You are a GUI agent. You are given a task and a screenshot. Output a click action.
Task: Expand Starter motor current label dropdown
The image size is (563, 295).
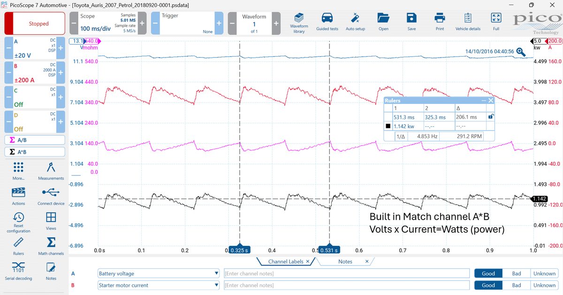pos(216,285)
